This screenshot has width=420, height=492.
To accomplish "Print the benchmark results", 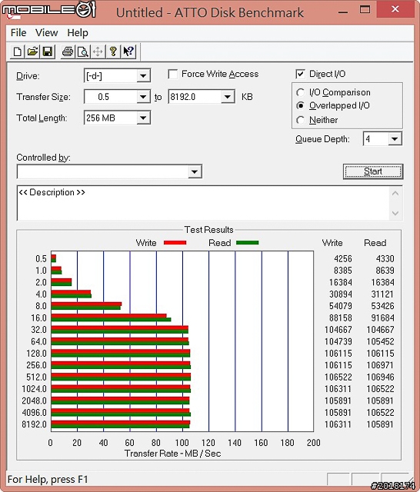I will [68, 52].
